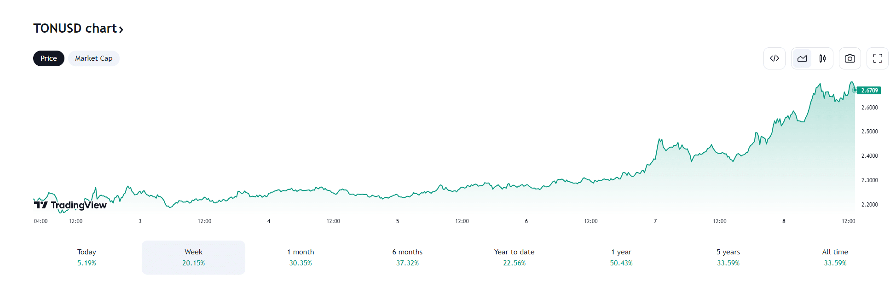
Task: Choose the 1 year range
Action: [x=621, y=257]
